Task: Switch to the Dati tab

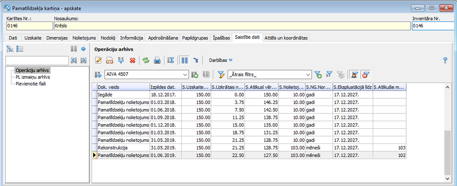Action: (x=13, y=38)
